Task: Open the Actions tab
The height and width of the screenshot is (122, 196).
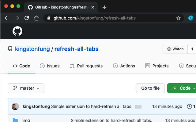Action: click(124, 66)
